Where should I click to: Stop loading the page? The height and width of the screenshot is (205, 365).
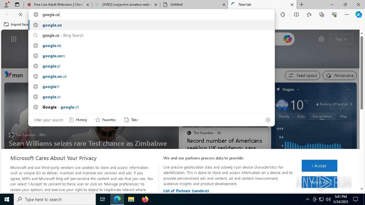(21, 15)
